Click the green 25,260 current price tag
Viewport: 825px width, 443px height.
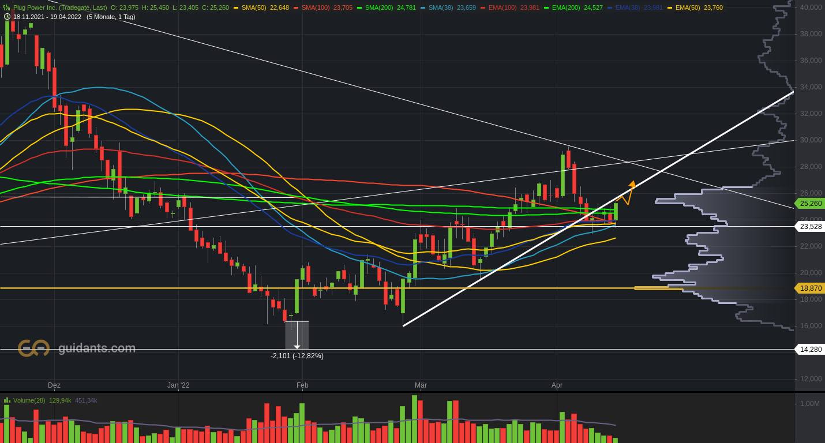pos(810,203)
